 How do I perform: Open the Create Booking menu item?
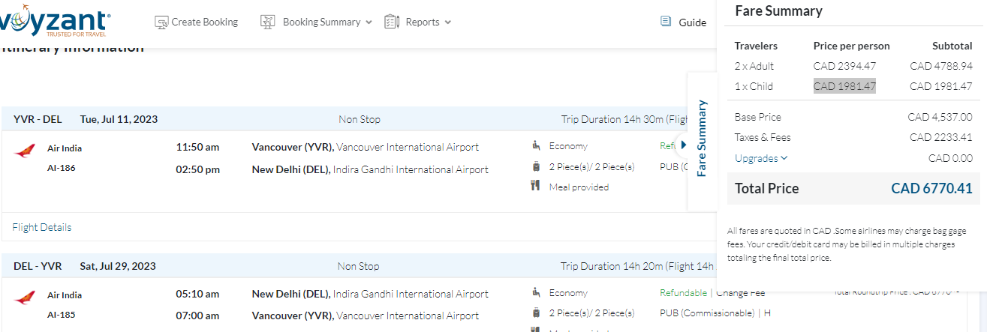204,22
